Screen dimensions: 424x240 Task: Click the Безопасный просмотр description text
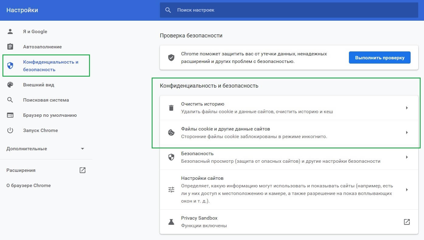pyautogui.click(x=281, y=161)
